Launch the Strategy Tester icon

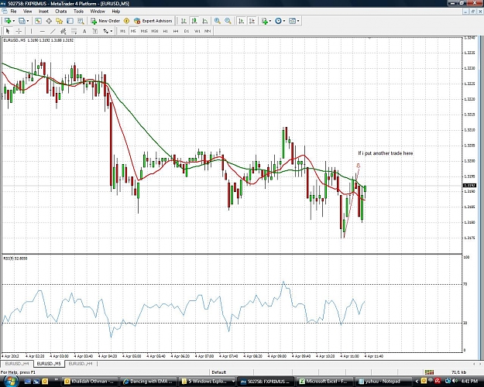(x=81, y=21)
